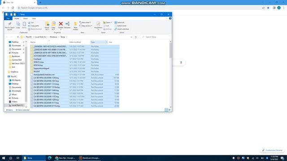Image resolution: width=287 pixels, height=161 pixels.
Task: Open the Task View taskbar icon
Action: [x=18, y=158]
